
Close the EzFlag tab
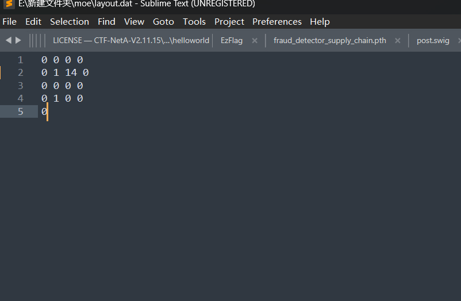point(255,41)
